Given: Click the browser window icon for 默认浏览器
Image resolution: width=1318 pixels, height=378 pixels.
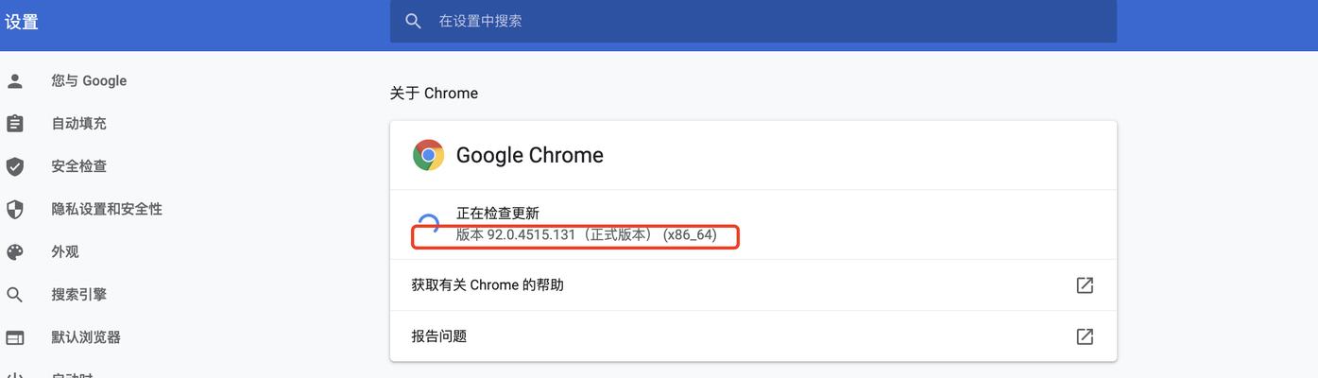Looking at the screenshot, I should (x=15, y=337).
